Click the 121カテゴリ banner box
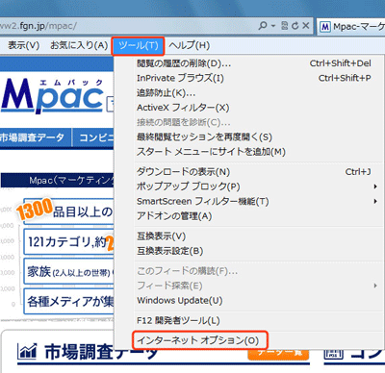385x373 pixels. 68,242
